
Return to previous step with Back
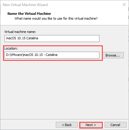coord(67,125)
